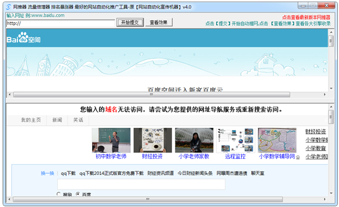Click the upper pane's scroll up arrow

331,32
